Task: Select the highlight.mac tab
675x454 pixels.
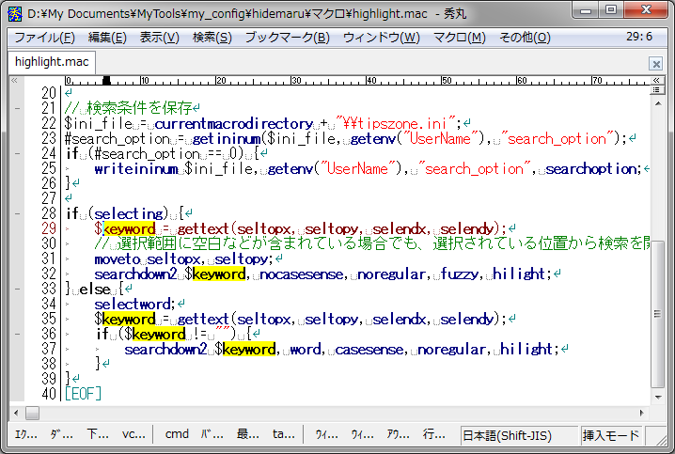Action: click(52, 62)
